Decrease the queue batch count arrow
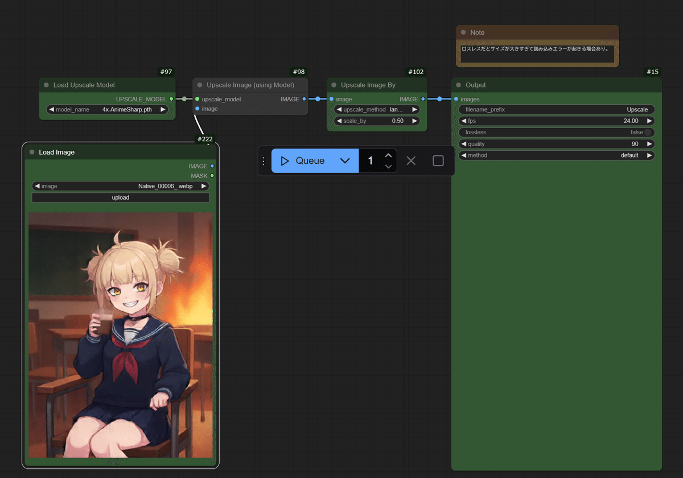 [388, 167]
